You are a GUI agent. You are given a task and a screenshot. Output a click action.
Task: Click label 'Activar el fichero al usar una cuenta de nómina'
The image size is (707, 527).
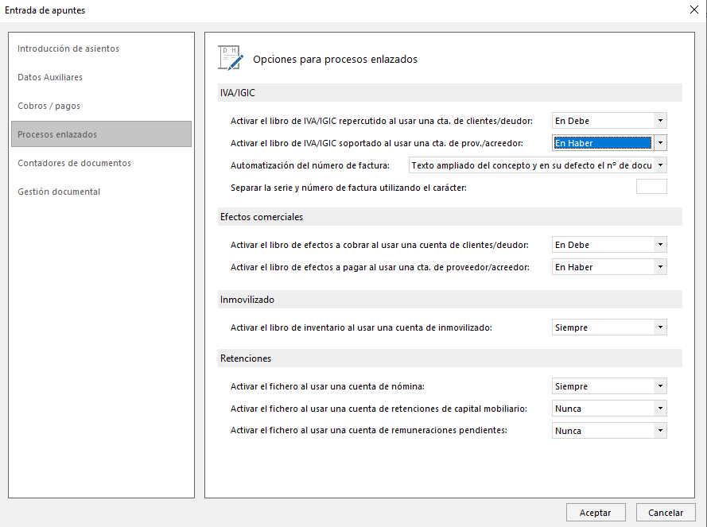pos(328,386)
